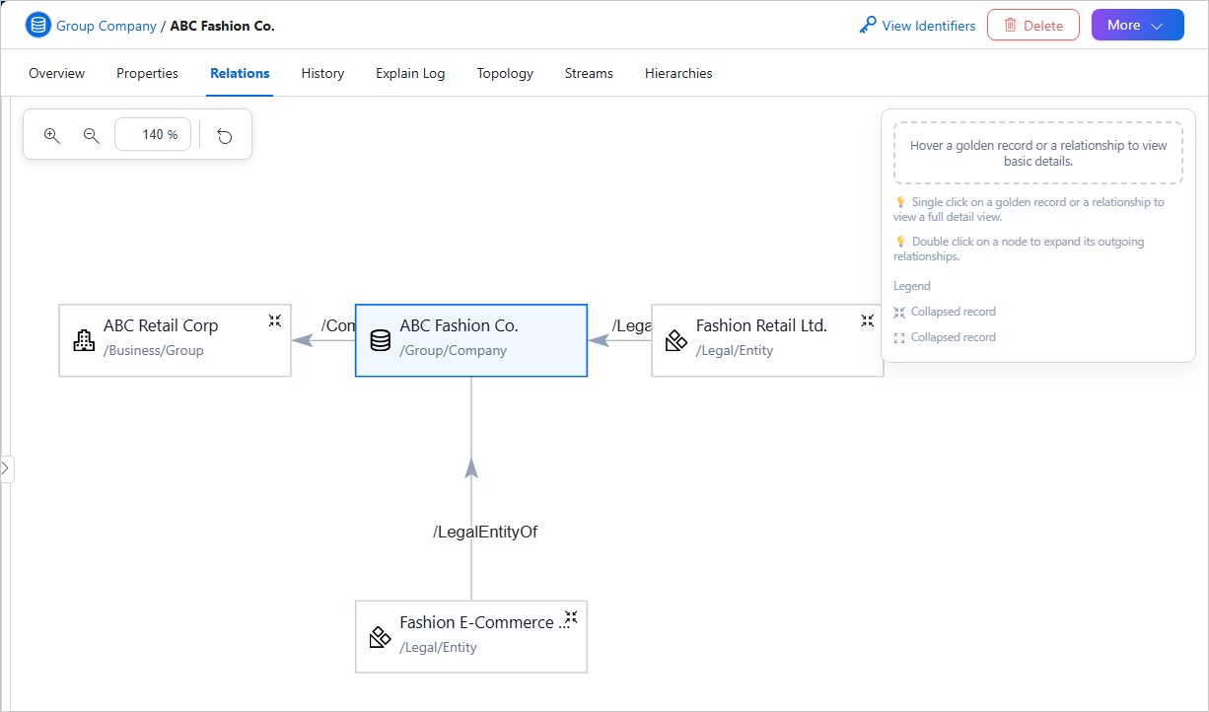
Task: Click the /LegalEntityOf relationship label
Action: [x=485, y=532]
